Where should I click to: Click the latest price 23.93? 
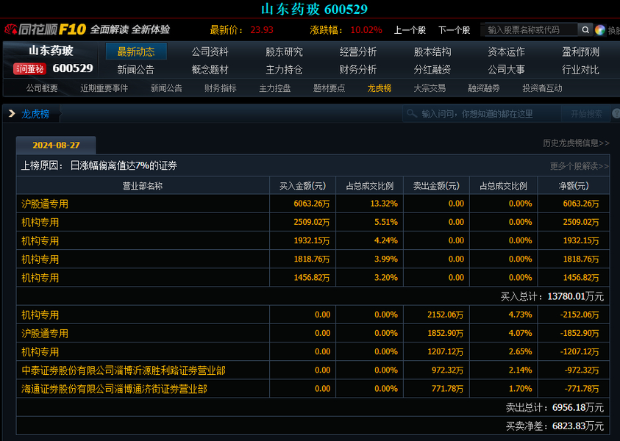pyautogui.click(x=262, y=30)
